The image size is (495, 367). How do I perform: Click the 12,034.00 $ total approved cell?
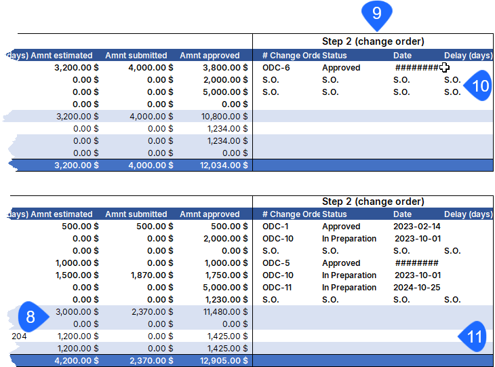pos(224,165)
